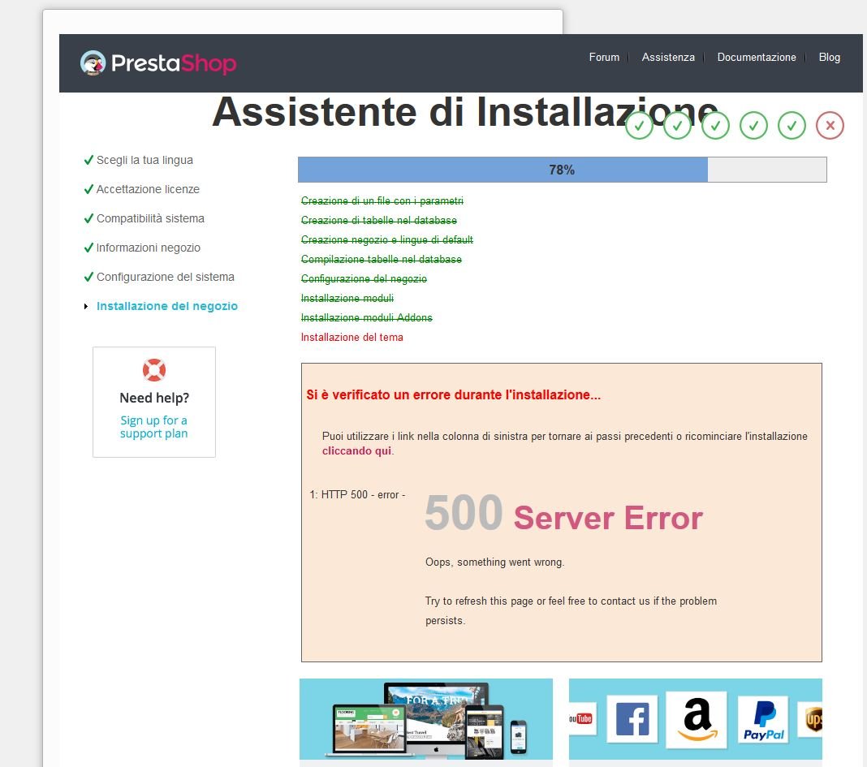This screenshot has height=767, width=867.
Task: Select Installazione del negozio current step
Action: 167,306
